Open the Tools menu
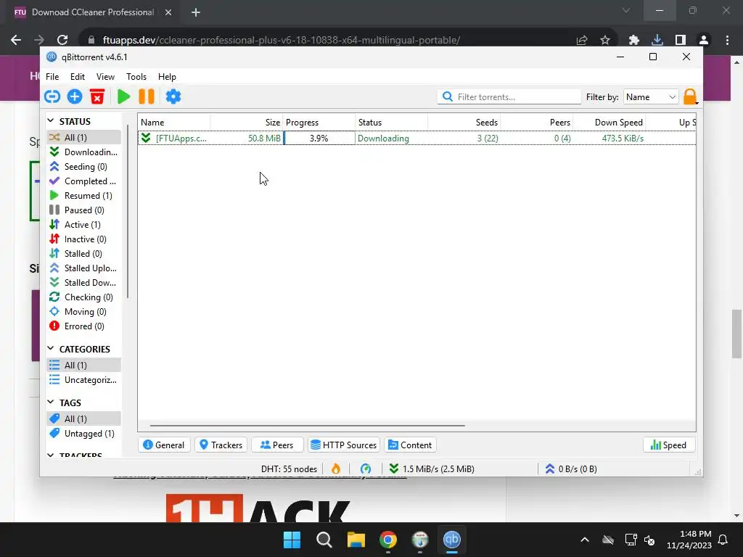 pyautogui.click(x=136, y=77)
